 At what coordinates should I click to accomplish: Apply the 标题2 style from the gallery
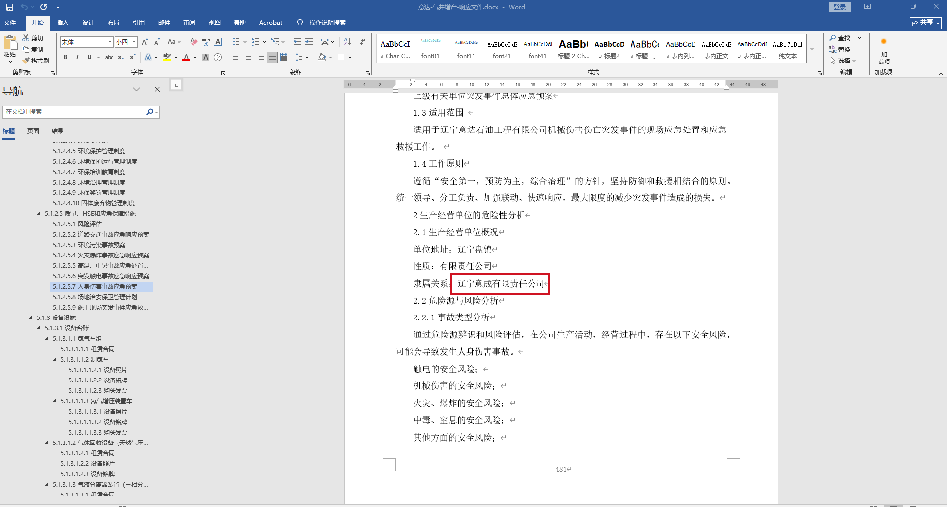pos(609,49)
